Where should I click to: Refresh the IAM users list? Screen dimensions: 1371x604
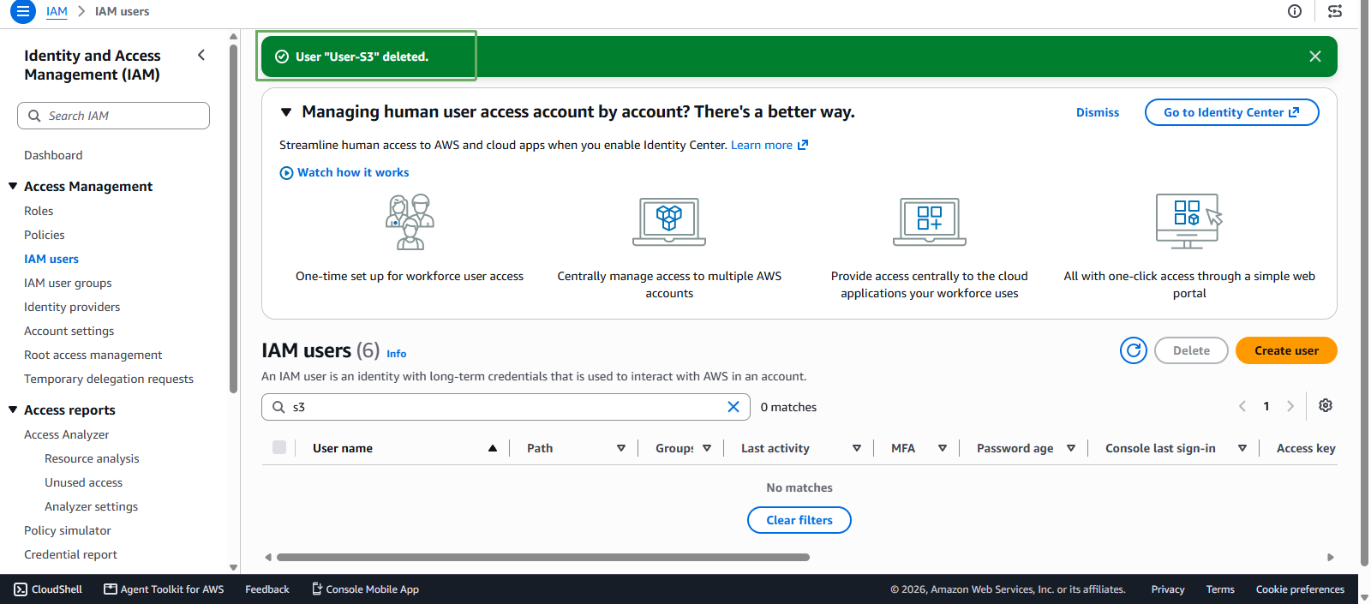[x=1134, y=350]
